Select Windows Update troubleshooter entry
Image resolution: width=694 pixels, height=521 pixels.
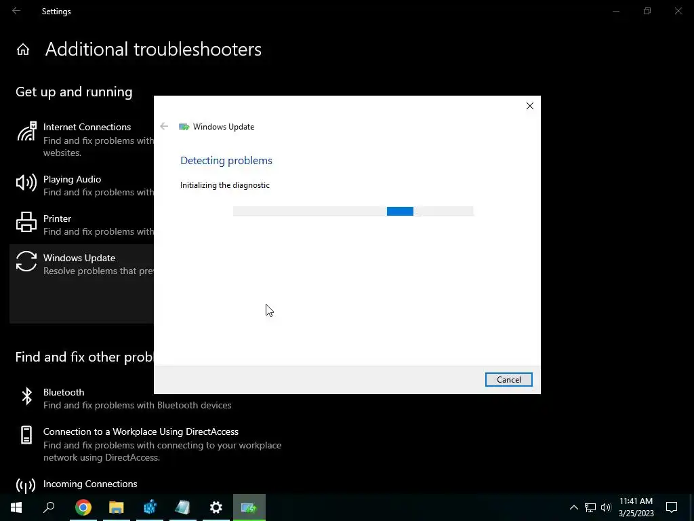click(x=82, y=284)
